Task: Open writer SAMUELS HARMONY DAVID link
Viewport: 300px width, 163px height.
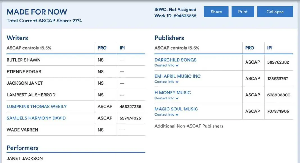Action: pyautogui.click(x=36, y=118)
